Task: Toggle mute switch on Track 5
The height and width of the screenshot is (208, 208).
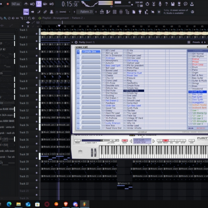Action: (x=37, y=63)
